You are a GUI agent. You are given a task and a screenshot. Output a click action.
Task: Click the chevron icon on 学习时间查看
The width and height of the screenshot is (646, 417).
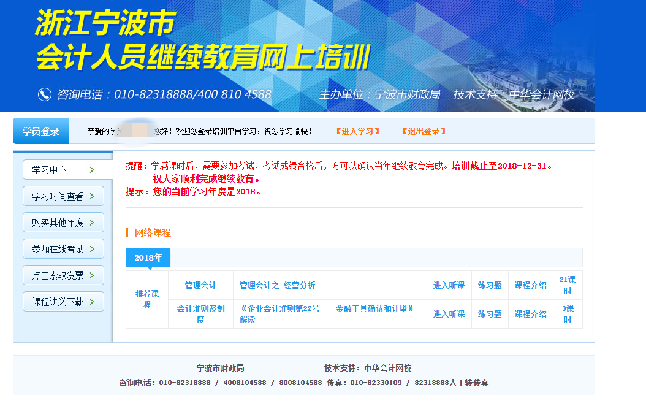point(91,196)
